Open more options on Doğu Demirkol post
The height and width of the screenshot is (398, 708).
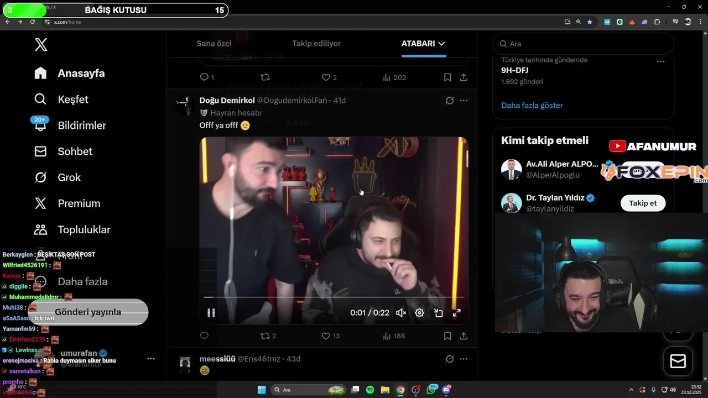(464, 101)
